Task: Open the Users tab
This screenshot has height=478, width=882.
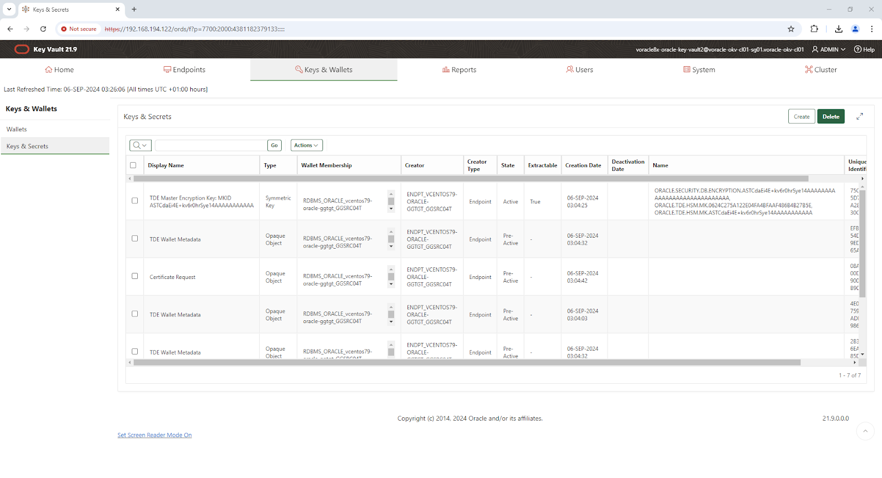Action: click(579, 69)
